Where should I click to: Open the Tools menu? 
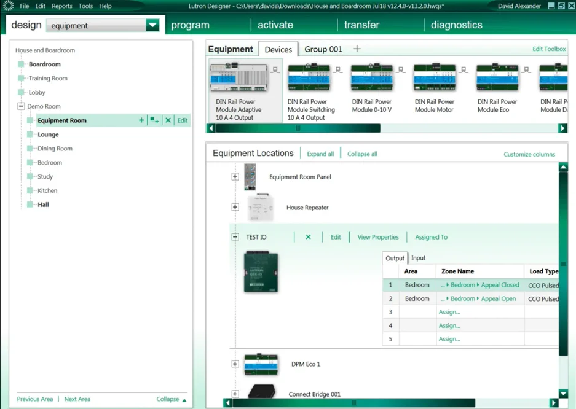tap(85, 6)
